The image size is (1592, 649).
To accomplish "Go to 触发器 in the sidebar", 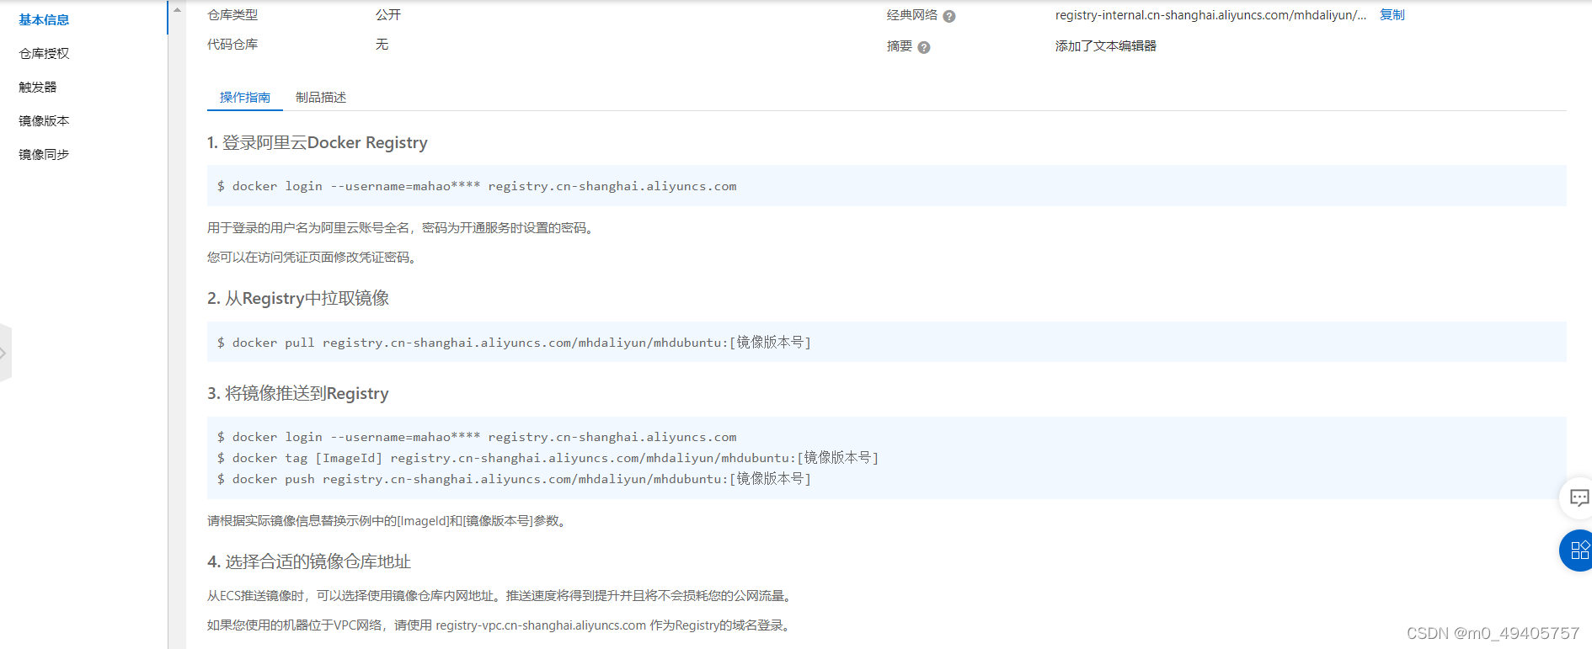I will (38, 87).
